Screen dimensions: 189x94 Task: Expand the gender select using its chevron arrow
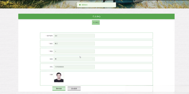tap(93, 59)
